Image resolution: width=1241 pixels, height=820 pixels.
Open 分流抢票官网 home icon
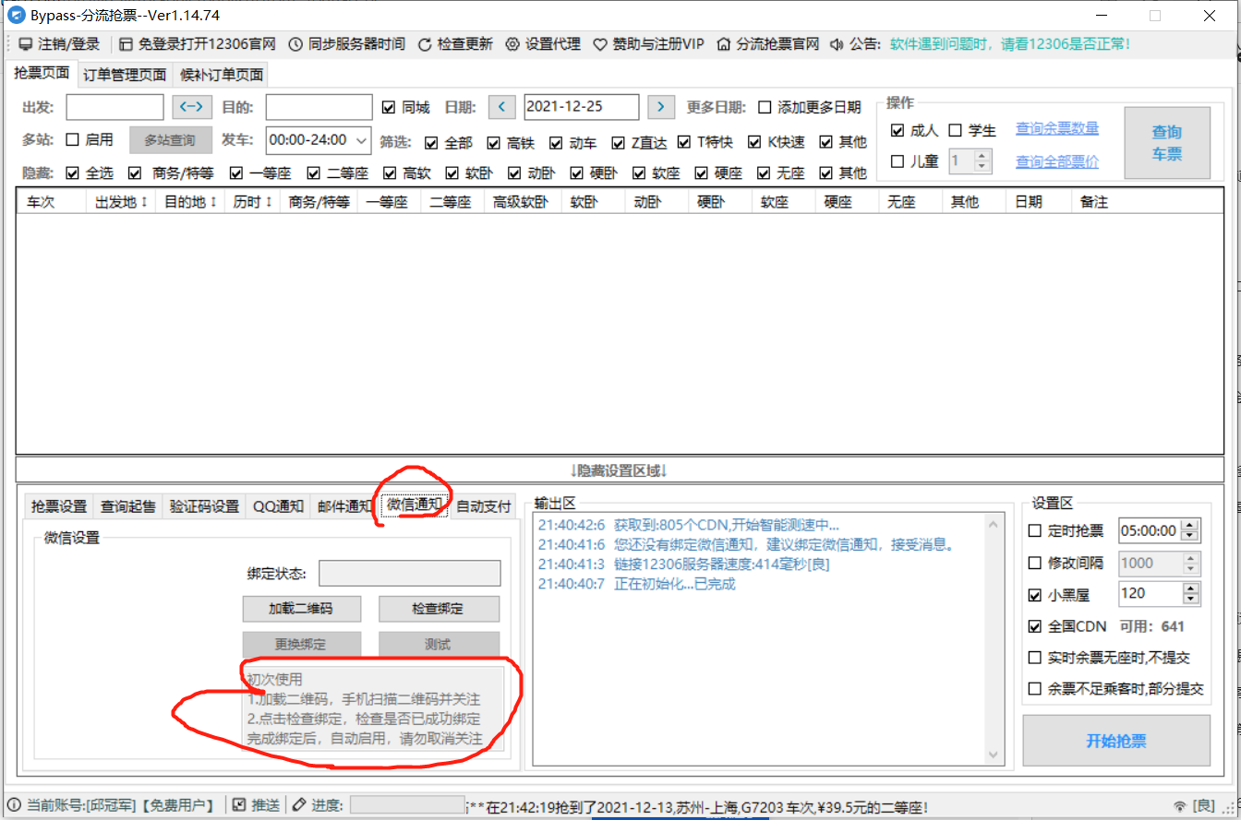click(724, 44)
